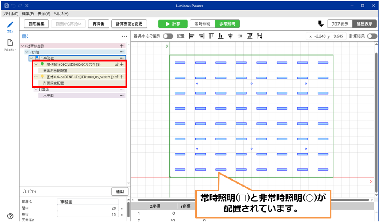Click the align left edges icon
Screen dimensions: 381x223
point(192,36)
